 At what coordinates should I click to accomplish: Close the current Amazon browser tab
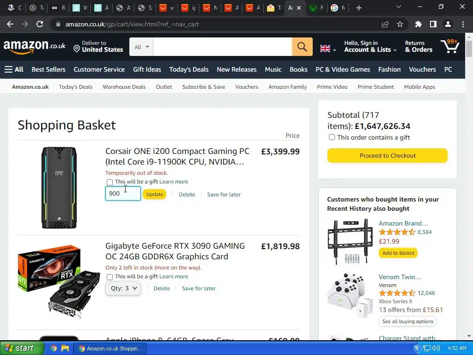tap(299, 8)
